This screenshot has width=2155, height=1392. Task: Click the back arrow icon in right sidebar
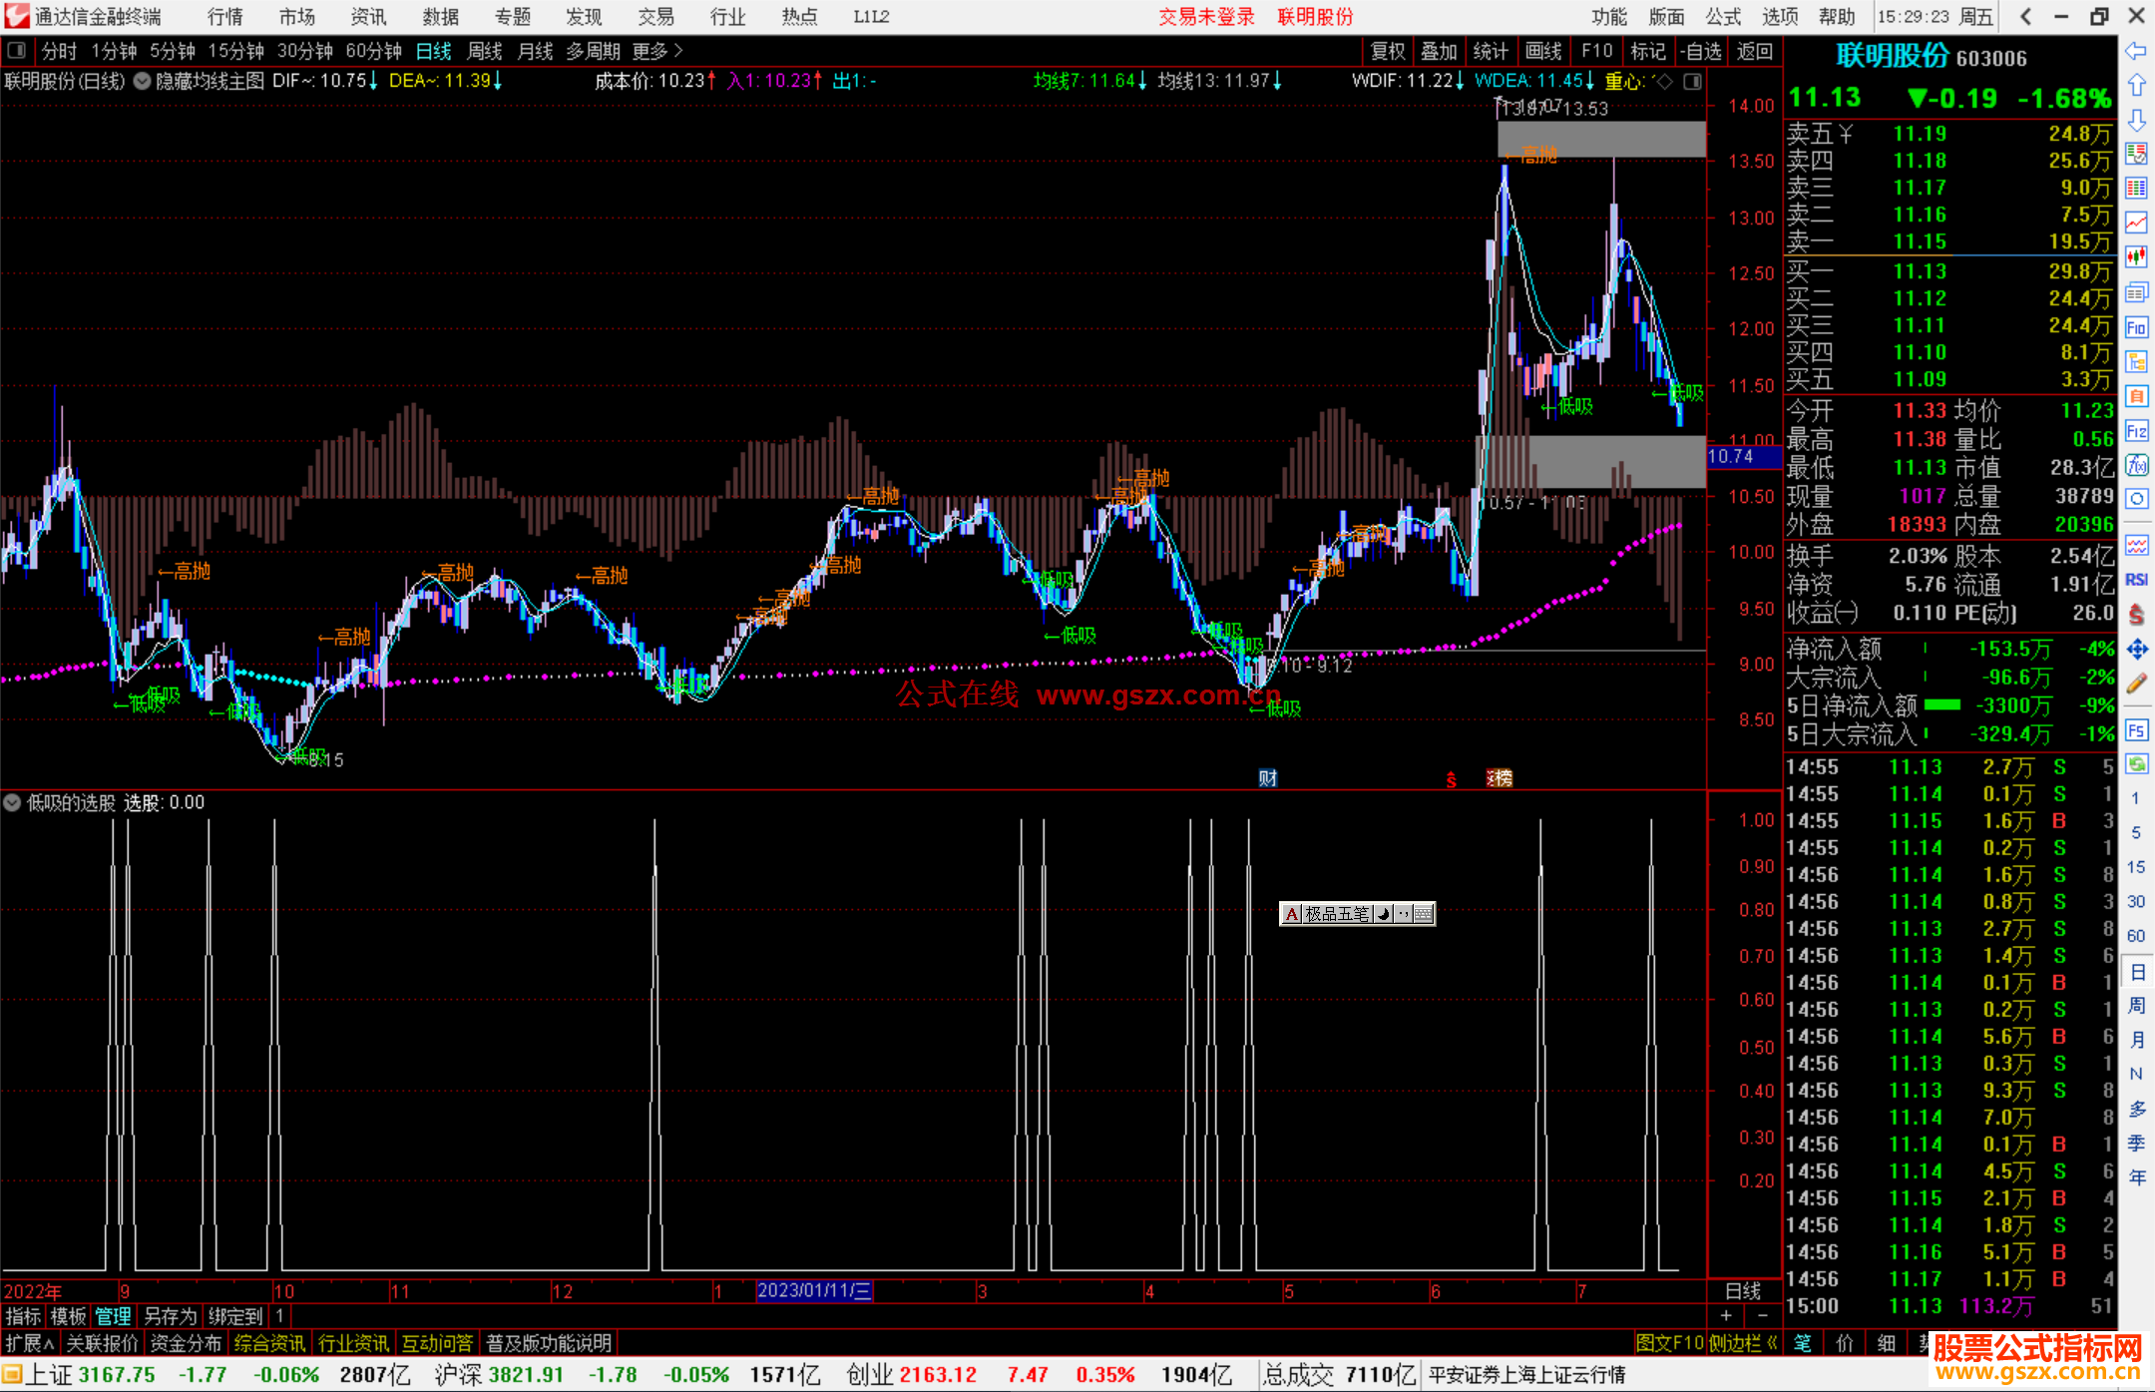coord(2136,51)
